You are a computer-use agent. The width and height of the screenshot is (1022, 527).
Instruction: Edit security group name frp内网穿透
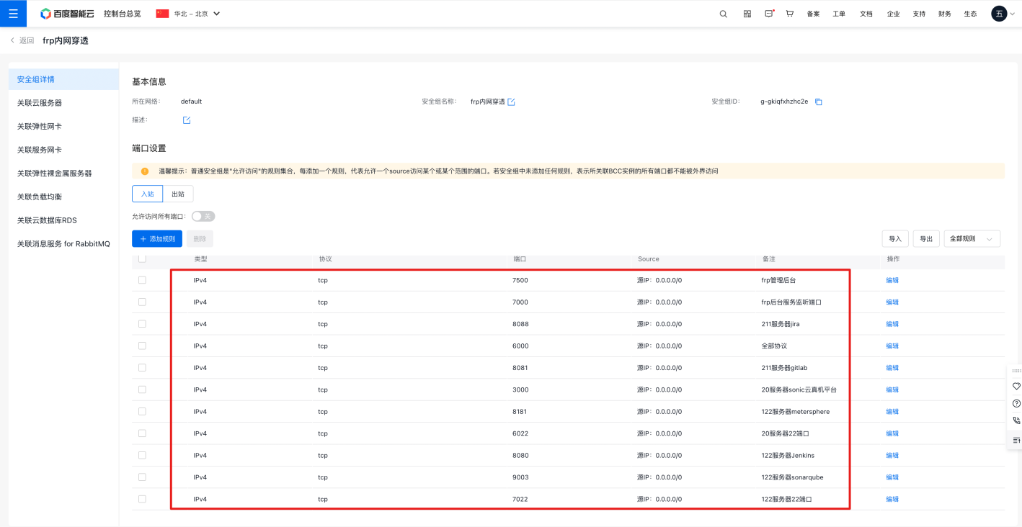click(x=512, y=102)
